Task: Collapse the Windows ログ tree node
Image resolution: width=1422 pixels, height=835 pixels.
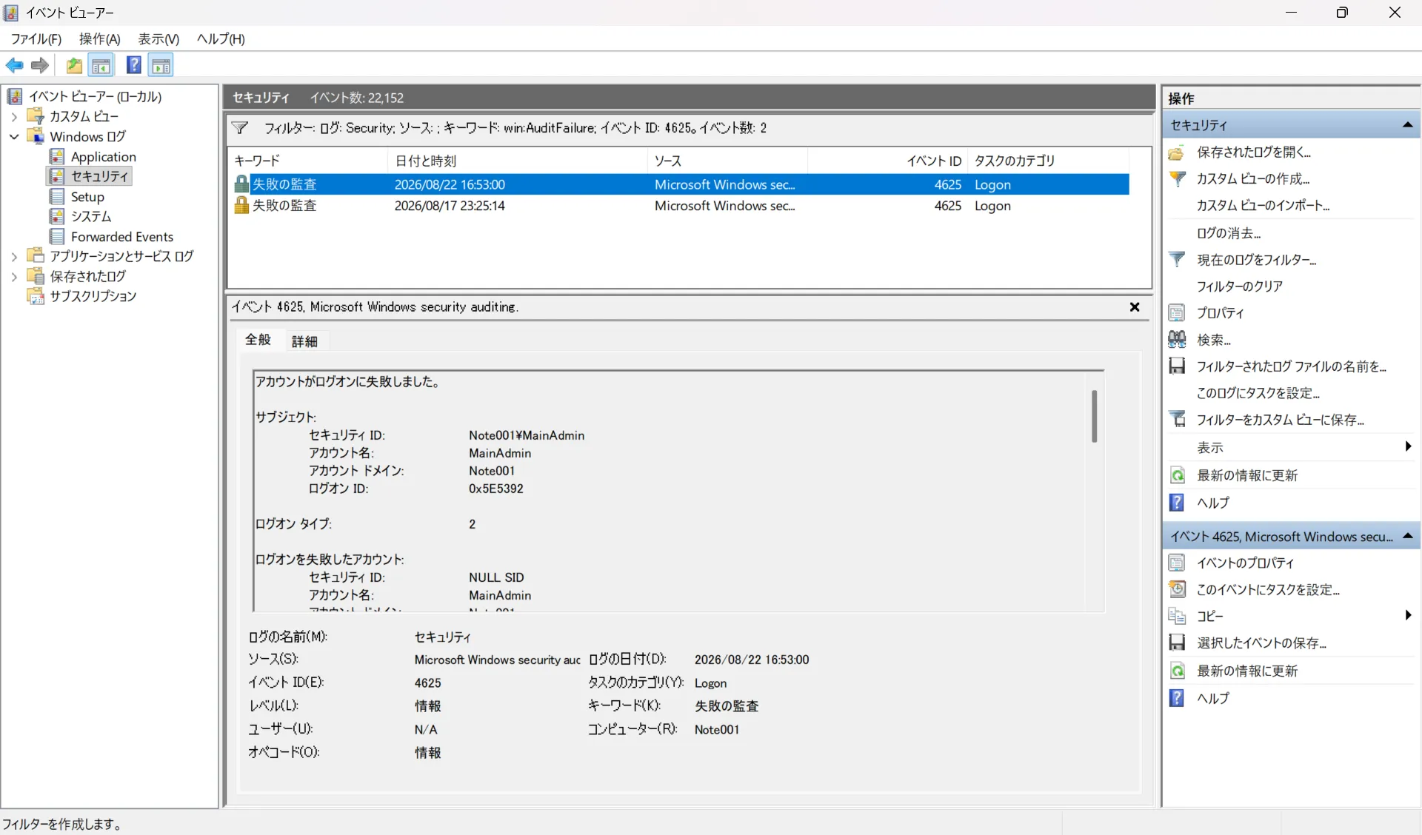Action: pyautogui.click(x=14, y=137)
